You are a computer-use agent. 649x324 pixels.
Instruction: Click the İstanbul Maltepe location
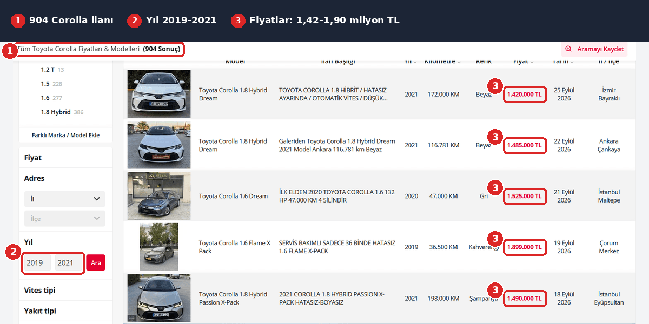pyautogui.click(x=609, y=196)
